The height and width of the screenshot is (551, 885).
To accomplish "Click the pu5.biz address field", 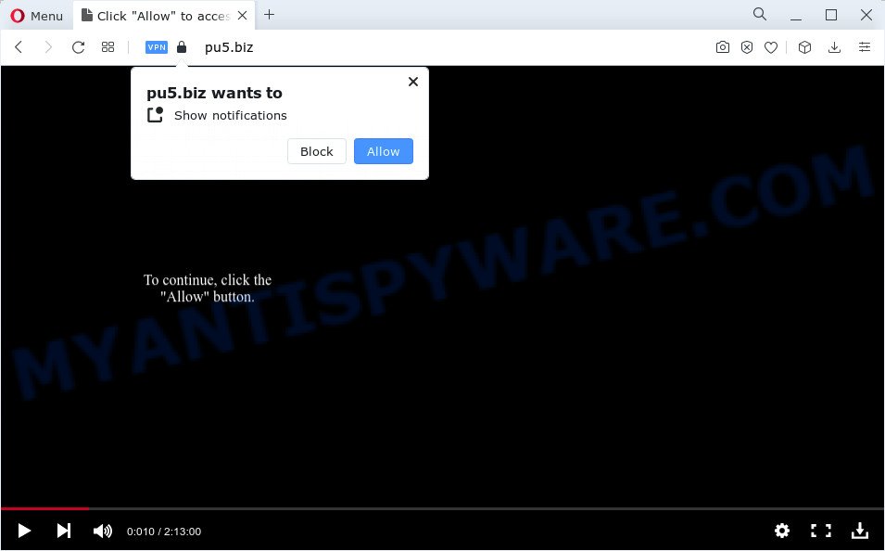I will 229,47.
